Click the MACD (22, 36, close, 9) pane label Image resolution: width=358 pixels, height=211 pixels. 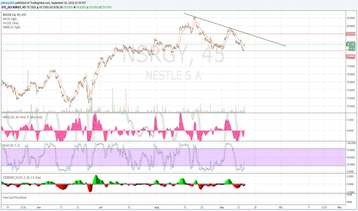[x=22, y=117]
